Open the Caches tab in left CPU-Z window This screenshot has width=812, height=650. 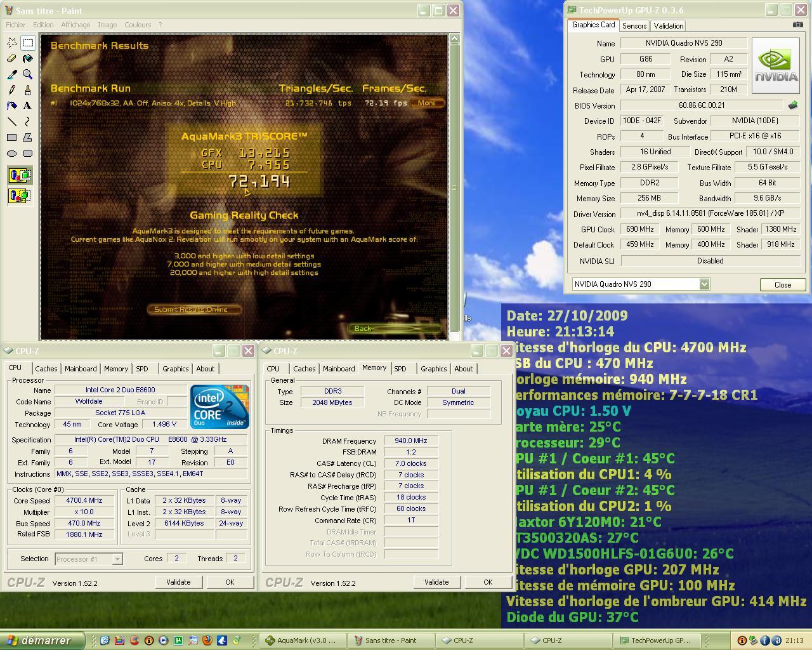[x=46, y=369]
